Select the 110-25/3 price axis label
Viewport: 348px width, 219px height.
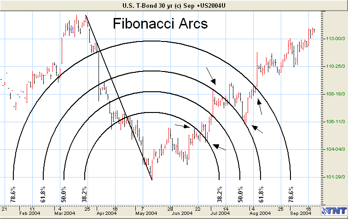[334, 66]
